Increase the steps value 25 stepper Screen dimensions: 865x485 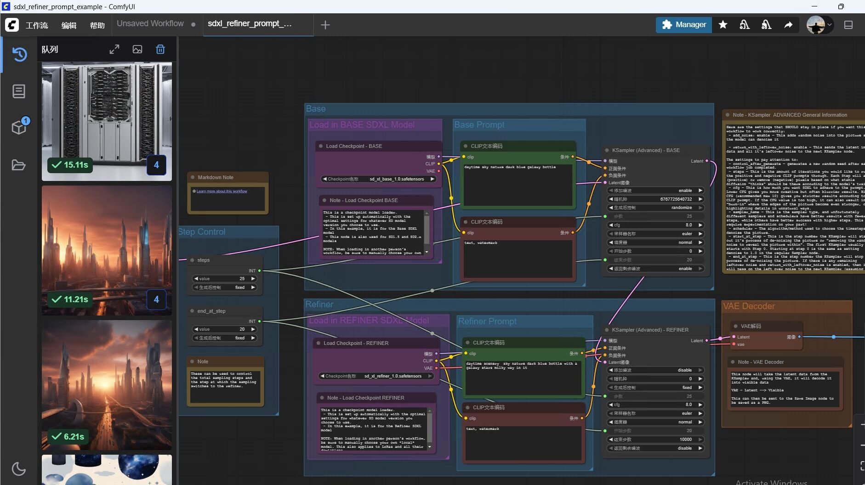(x=253, y=279)
